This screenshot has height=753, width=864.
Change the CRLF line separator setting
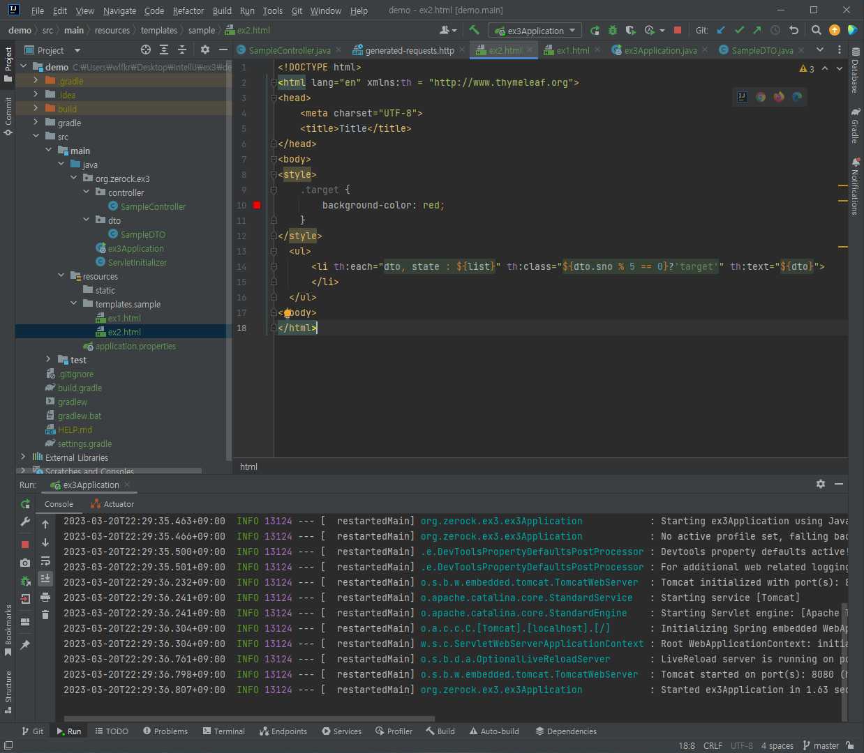click(x=713, y=745)
